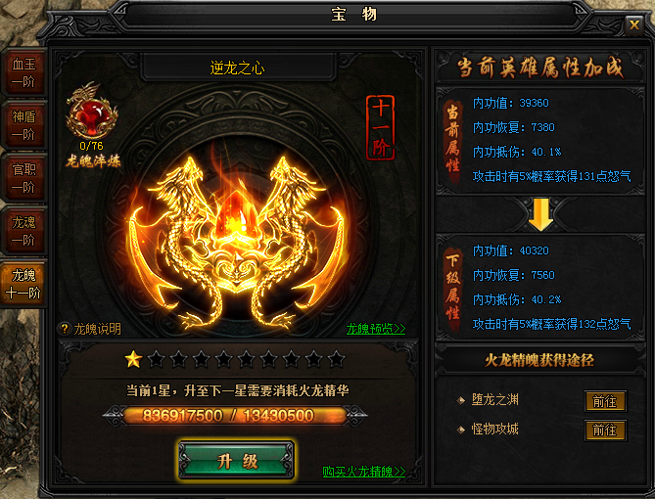Select the 龙魂 一阶 tab
655x499 pixels.
click(x=23, y=231)
